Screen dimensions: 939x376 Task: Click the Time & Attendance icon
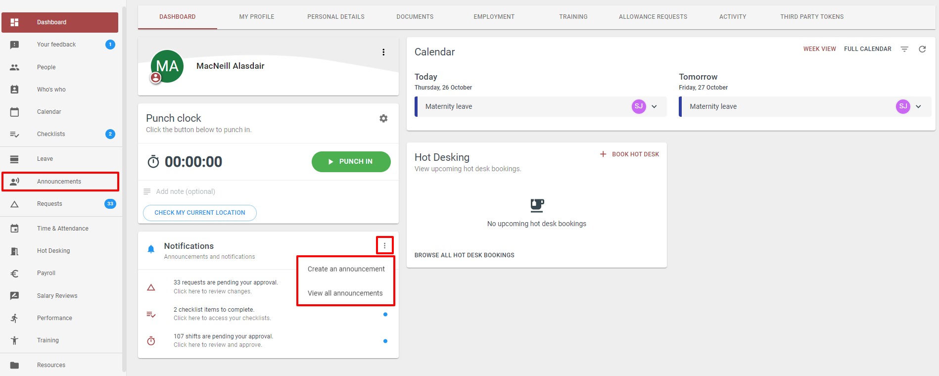click(14, 229)
